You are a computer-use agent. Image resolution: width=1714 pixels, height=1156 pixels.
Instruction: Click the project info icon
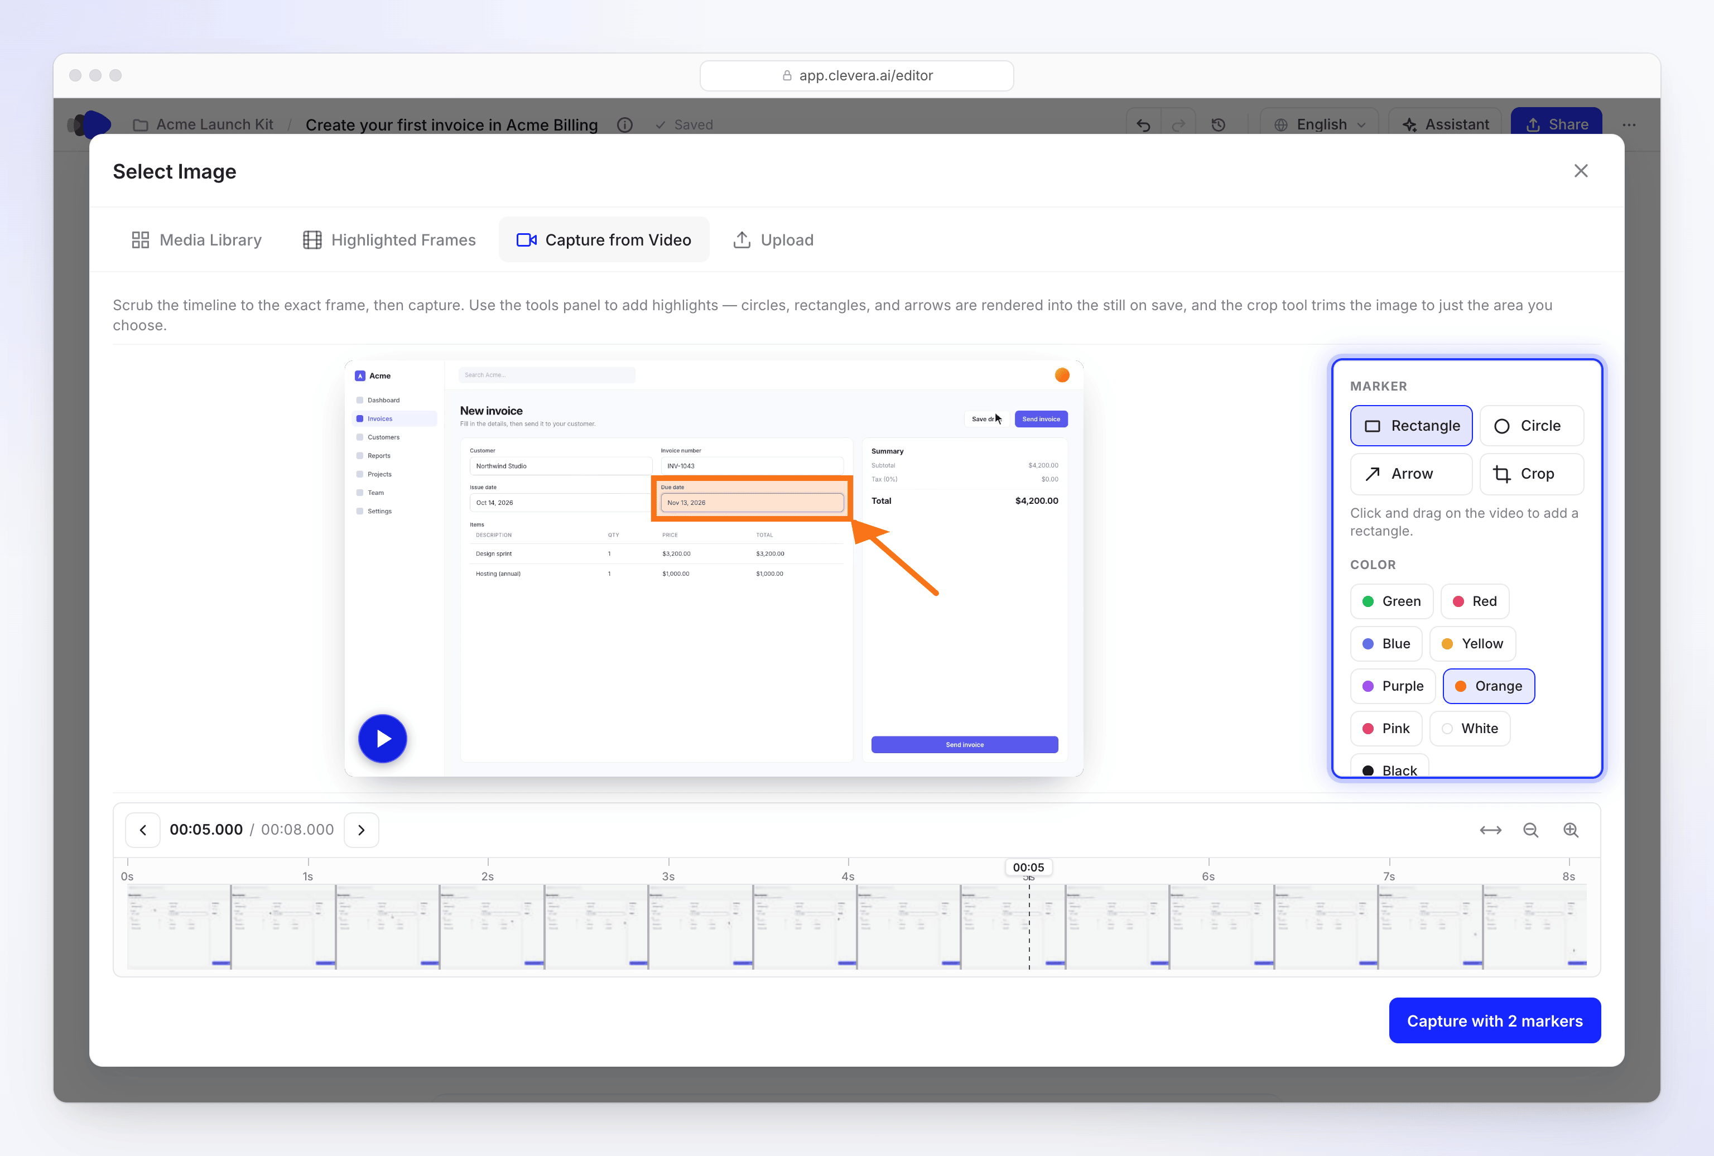(624, 124)
